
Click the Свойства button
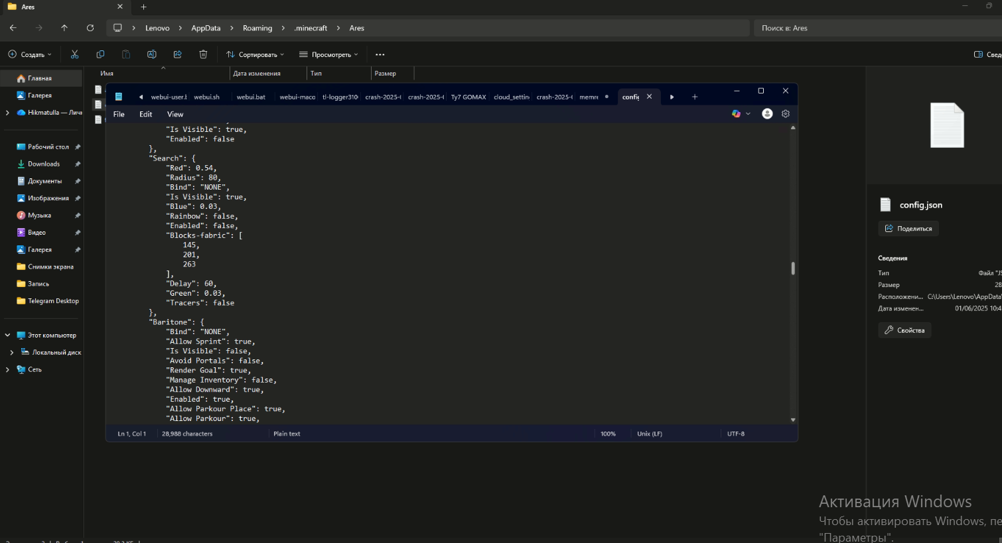(x=904, y=330)
